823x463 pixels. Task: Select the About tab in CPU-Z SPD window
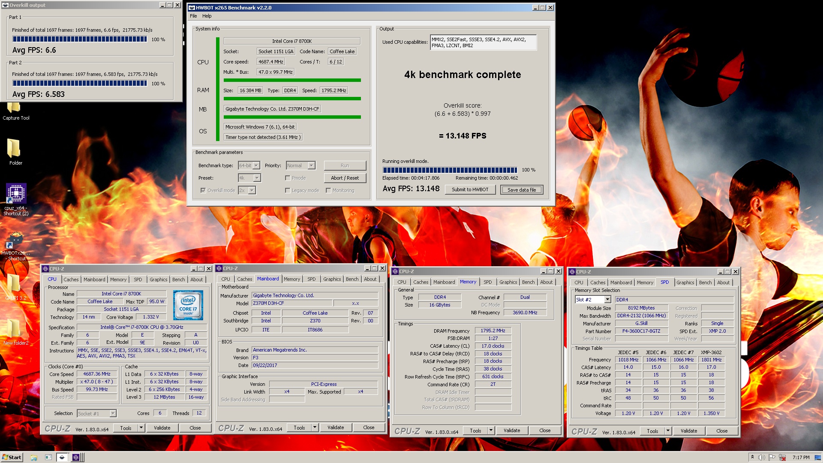click(724, 283)
